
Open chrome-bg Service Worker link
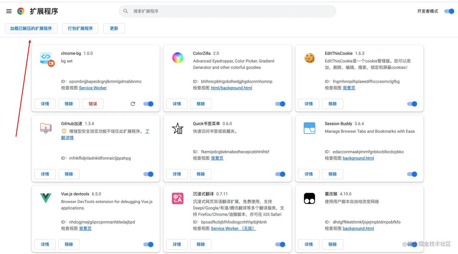coord(93,88)
